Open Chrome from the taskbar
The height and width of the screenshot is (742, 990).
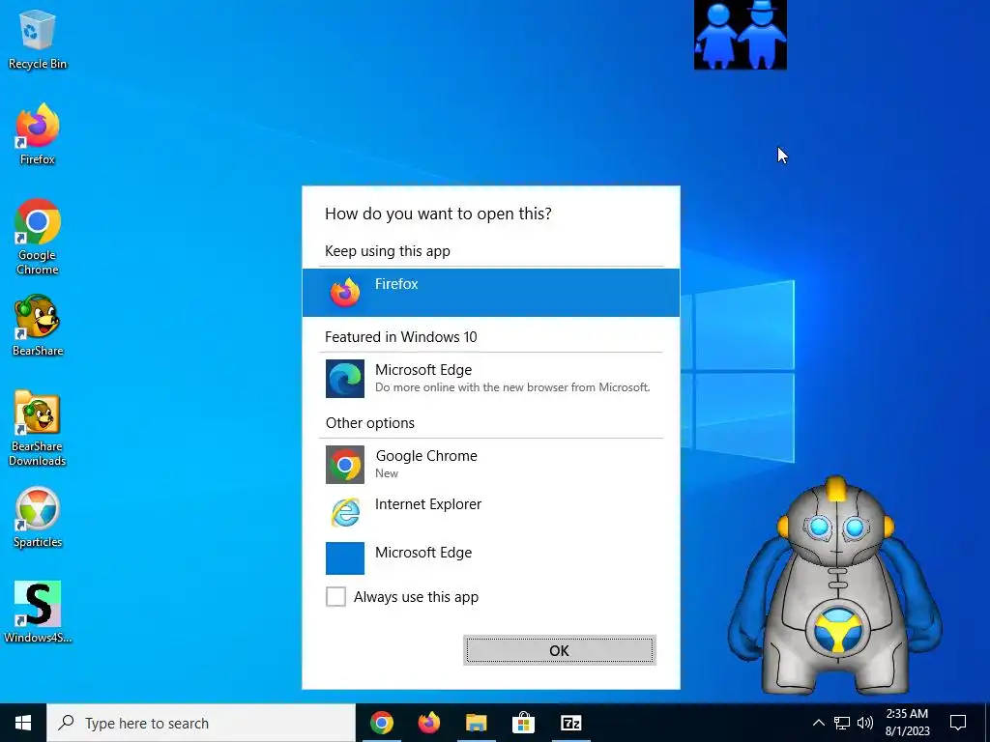click(x=381, y=723)
